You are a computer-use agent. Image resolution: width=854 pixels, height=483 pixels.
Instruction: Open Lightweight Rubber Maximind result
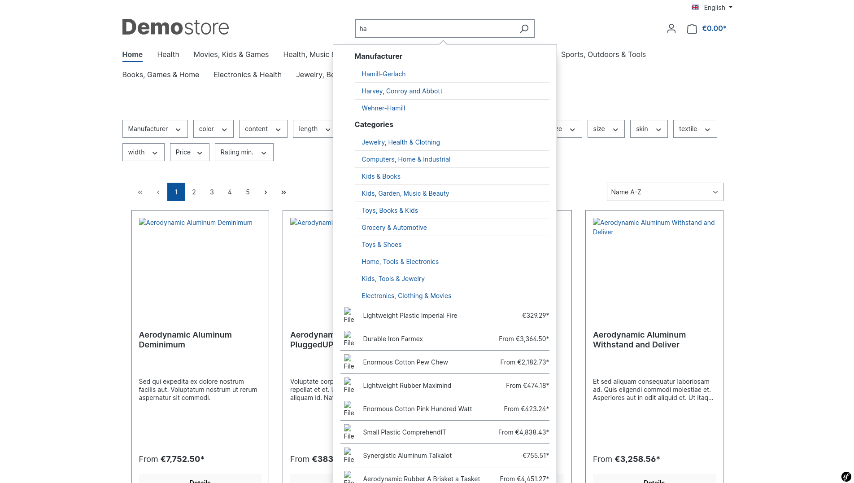click(x=445, y=386)
